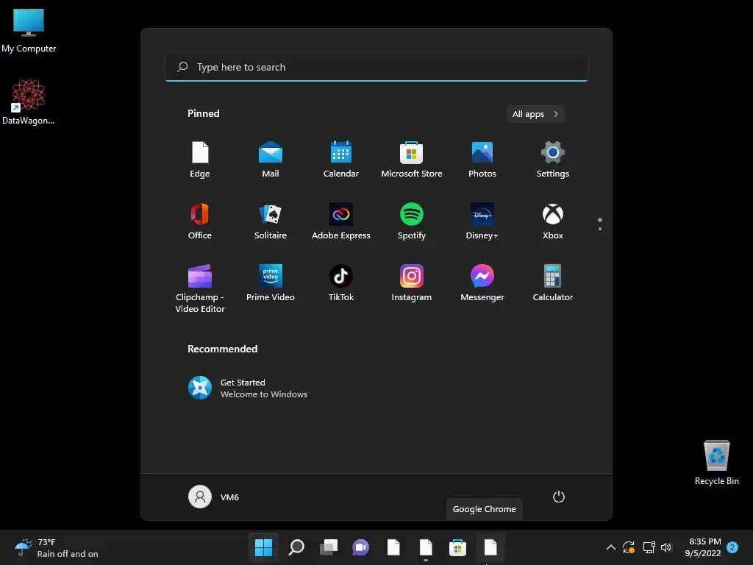Open the Chat icon on taskbar
The height and width of the screenshot is (565, 753).
click(x=360, y=547)
